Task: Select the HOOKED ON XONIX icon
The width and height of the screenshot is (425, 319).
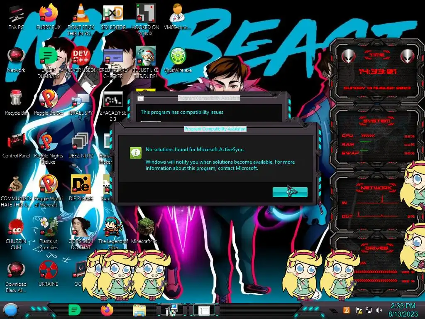Action: coord(145,20)
